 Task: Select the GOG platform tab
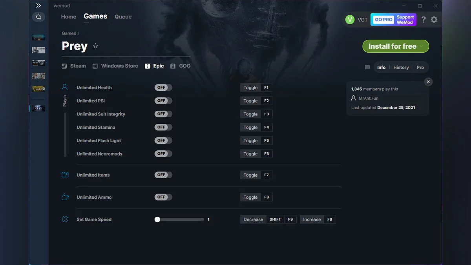click(181, 66)
